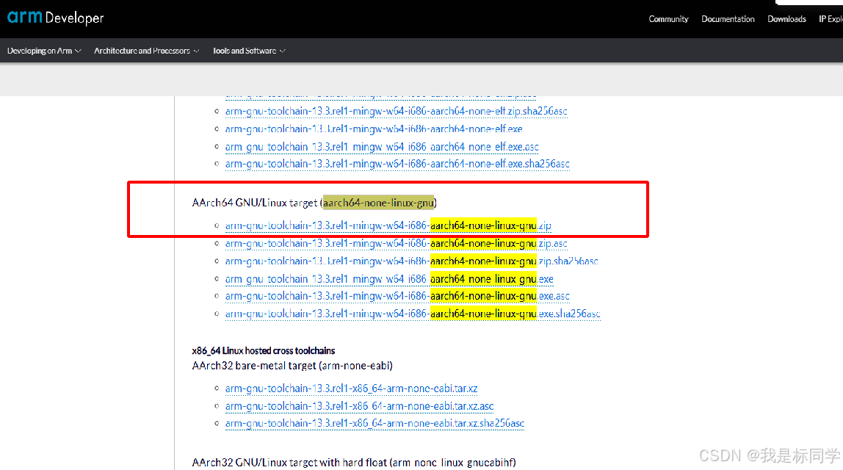Download mingw aarch64-none-linux-gnu.exe.sha256asc checksum

(413, 314)
